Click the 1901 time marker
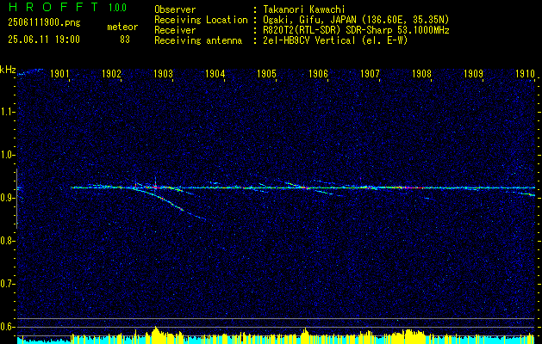Screen dimensions: 542x344 [59, 73]
